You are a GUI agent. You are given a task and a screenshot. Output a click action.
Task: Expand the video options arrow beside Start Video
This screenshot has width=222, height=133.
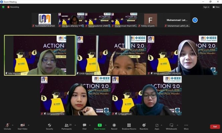pyautogui.click(x=28, y=125)
